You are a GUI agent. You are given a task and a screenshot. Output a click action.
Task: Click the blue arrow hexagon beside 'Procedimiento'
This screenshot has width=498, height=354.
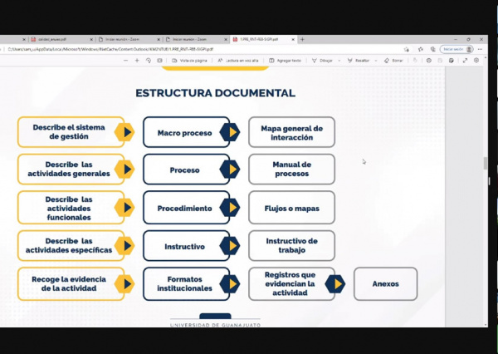point(230,208)
